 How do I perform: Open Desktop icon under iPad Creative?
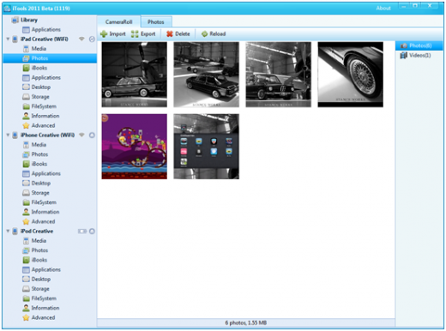26,87
